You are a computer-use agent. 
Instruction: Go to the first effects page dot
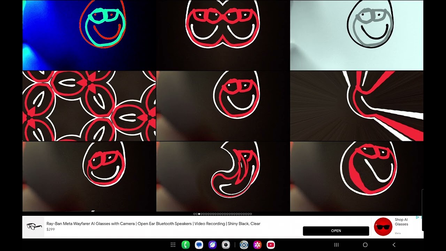(194, 214)
